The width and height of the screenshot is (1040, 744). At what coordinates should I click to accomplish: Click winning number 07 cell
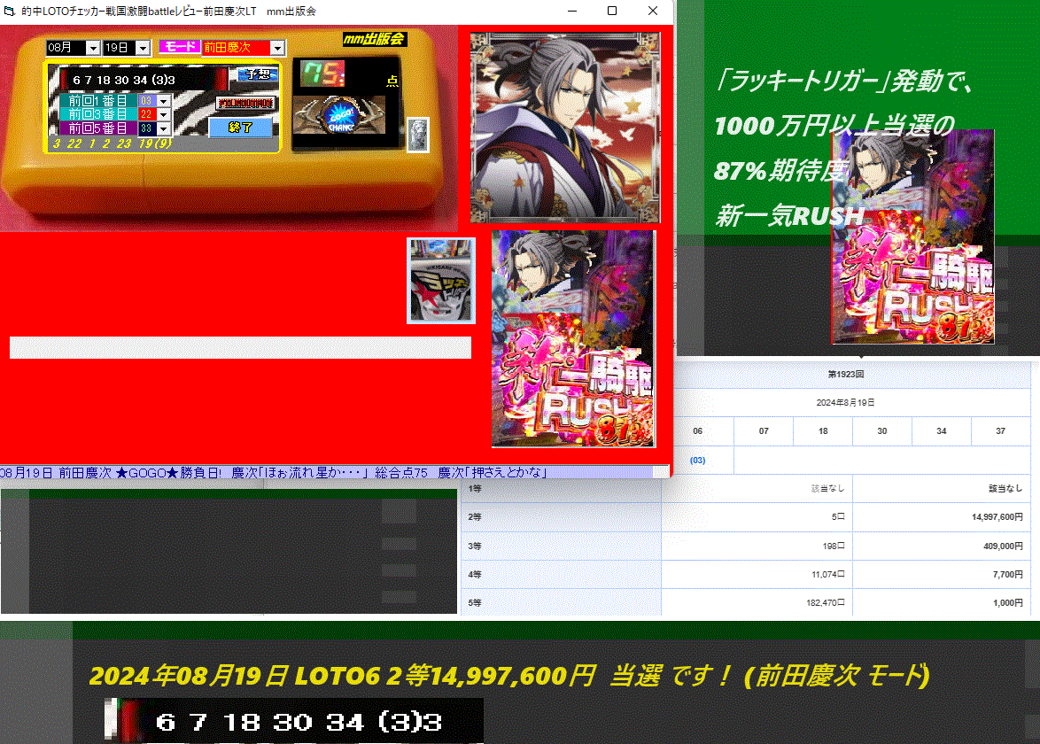tap(764, 431)
